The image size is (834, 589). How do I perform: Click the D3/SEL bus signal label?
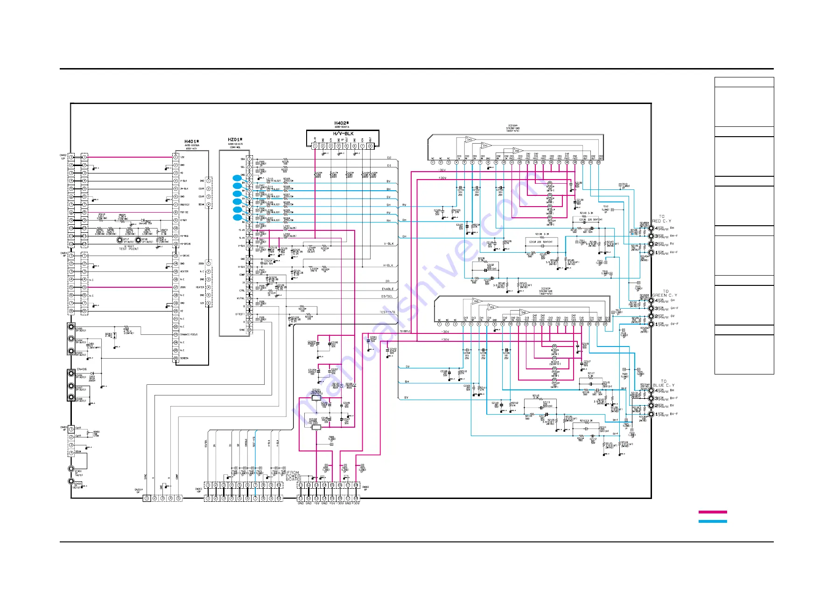tap(387, 297)
